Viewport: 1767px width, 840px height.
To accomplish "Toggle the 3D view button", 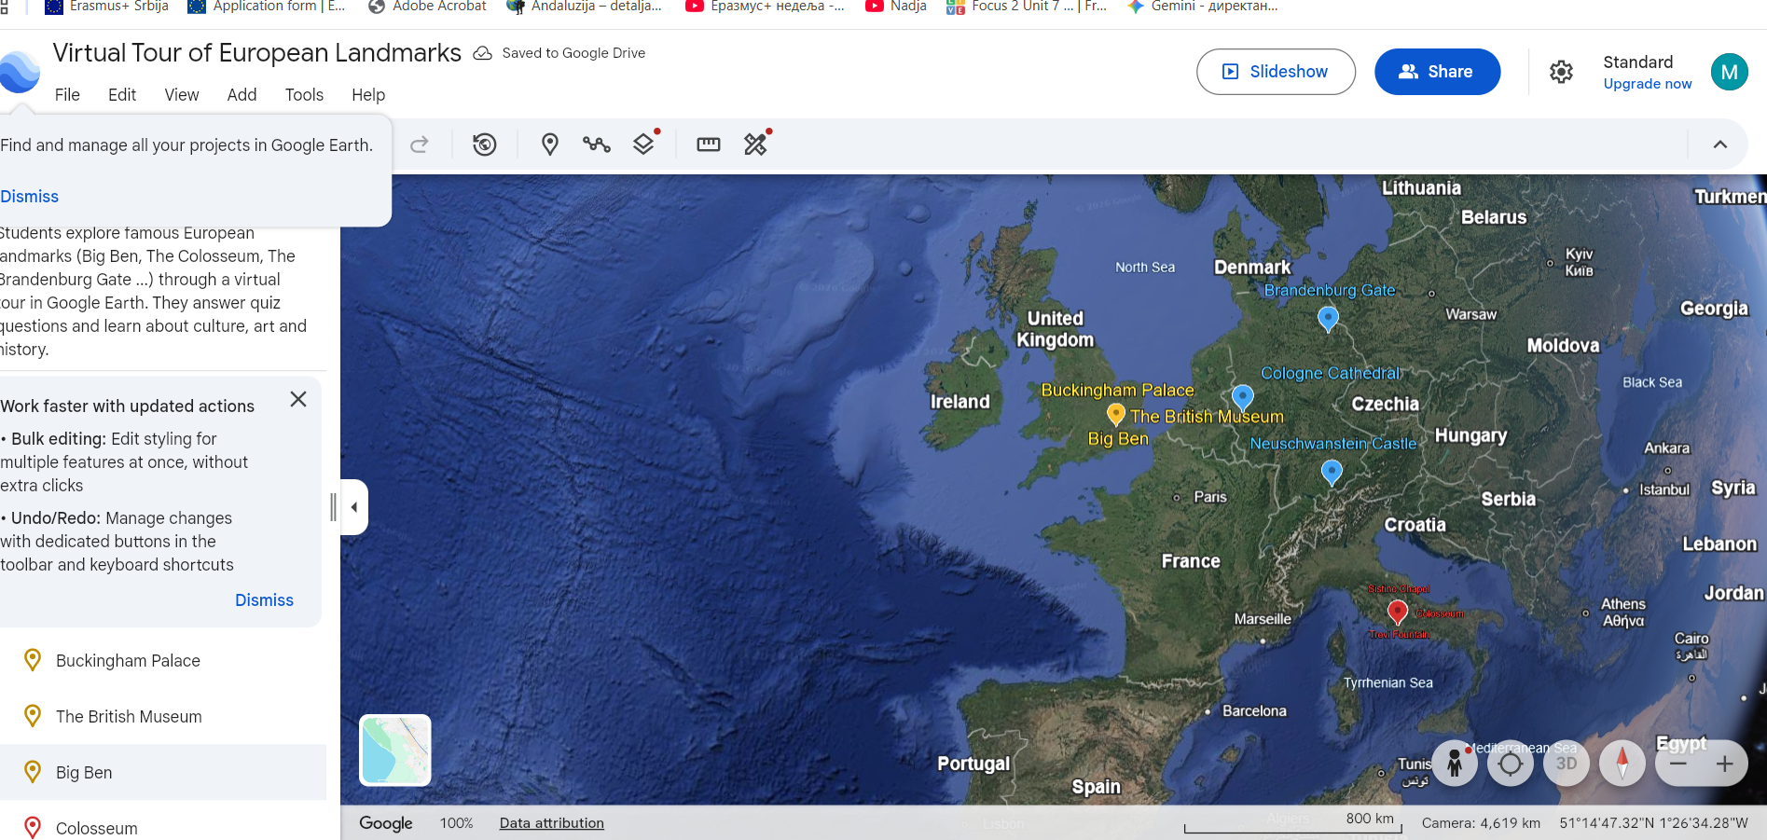I will point(1567,764).
